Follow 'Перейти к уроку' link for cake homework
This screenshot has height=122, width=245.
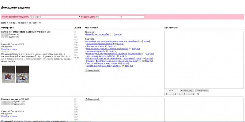pyautogui.click(x=9, y=116)
